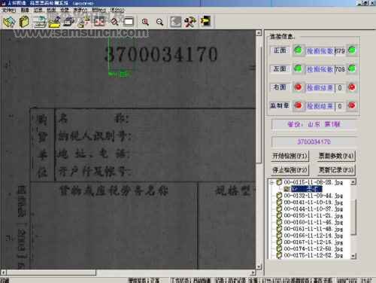Viewport: 376px width, 283px height.
Task: Click the zoom in magnifier icon
Action: click(x=145, y=22)
